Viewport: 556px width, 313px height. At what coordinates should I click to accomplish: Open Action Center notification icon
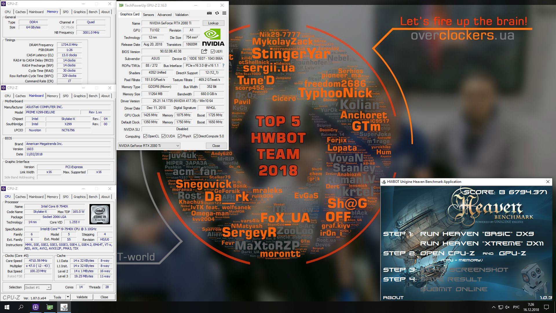tap(546, 307)
